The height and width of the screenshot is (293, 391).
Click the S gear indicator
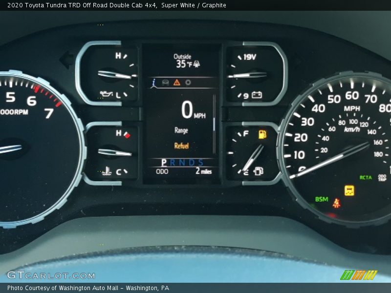(x=201, y=163)
